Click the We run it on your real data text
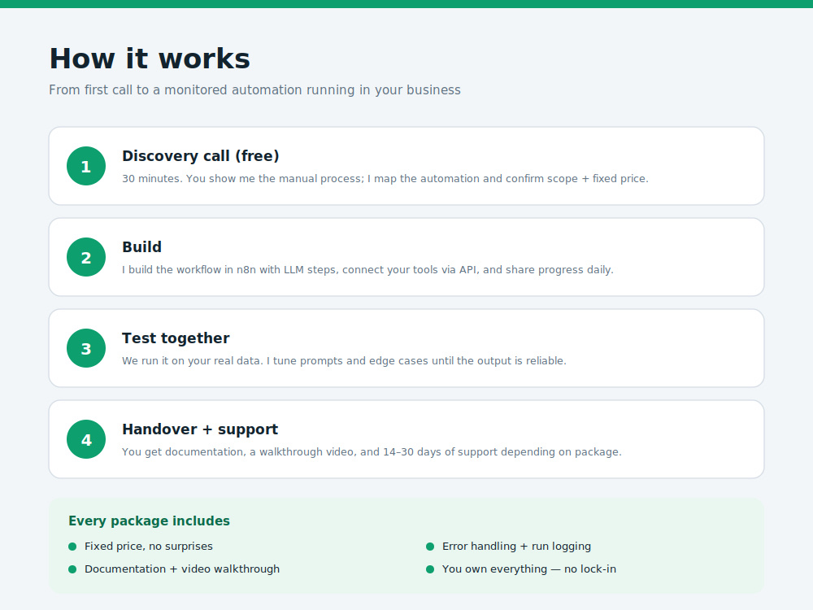Viewport: 813px width, 610px height. (x=344, y=361)
